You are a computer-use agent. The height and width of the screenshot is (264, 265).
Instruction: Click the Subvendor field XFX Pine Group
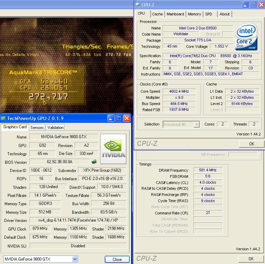[102, 170]
